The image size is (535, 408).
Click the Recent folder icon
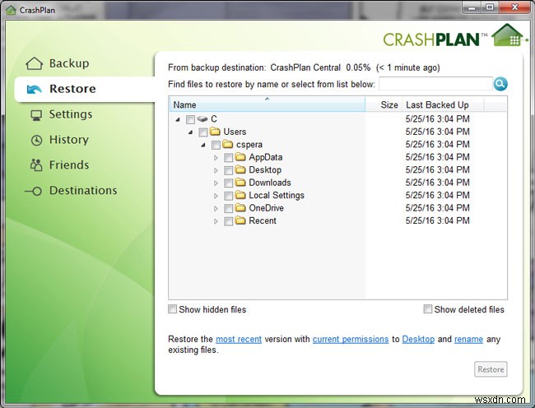tap(240, 220)
